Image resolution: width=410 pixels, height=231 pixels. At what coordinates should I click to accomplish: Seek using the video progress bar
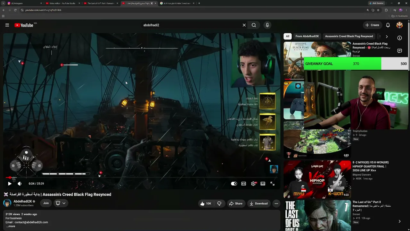tap(142, 177)
